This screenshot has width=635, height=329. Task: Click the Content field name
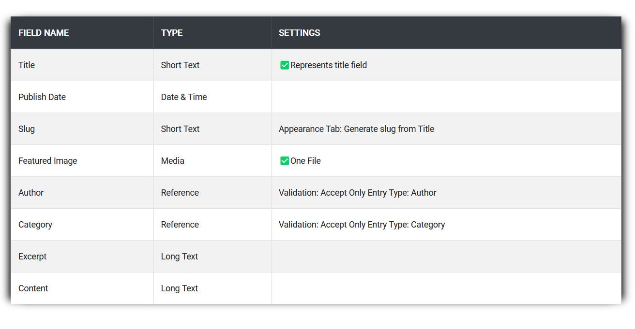33,288
